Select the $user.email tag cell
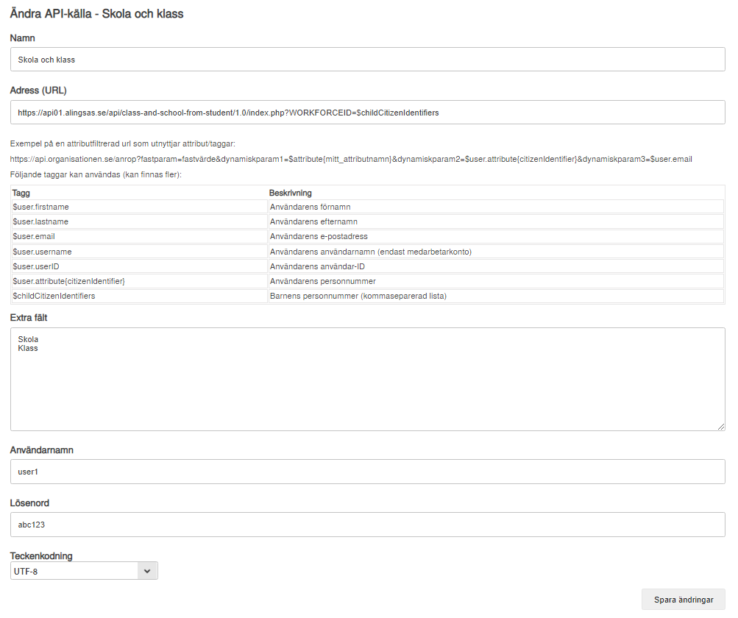This screenshot has width=738, height=618. coord(140,237)
